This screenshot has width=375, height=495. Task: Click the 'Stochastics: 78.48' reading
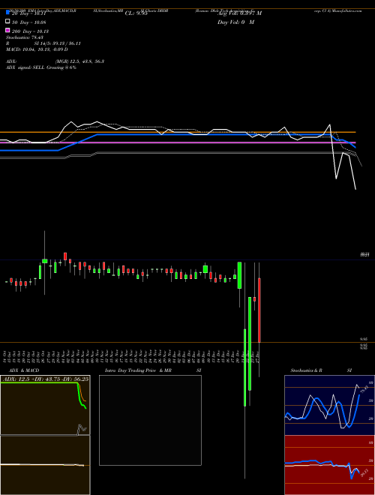pos(24,37)
